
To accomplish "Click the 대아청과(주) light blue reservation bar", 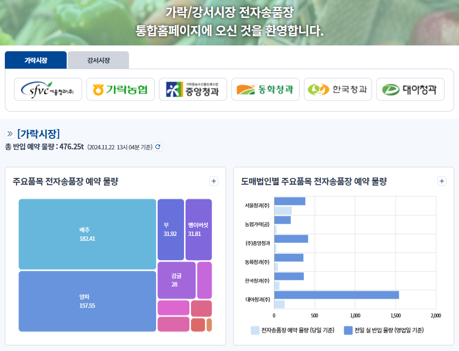I will (x=279, y=305).
